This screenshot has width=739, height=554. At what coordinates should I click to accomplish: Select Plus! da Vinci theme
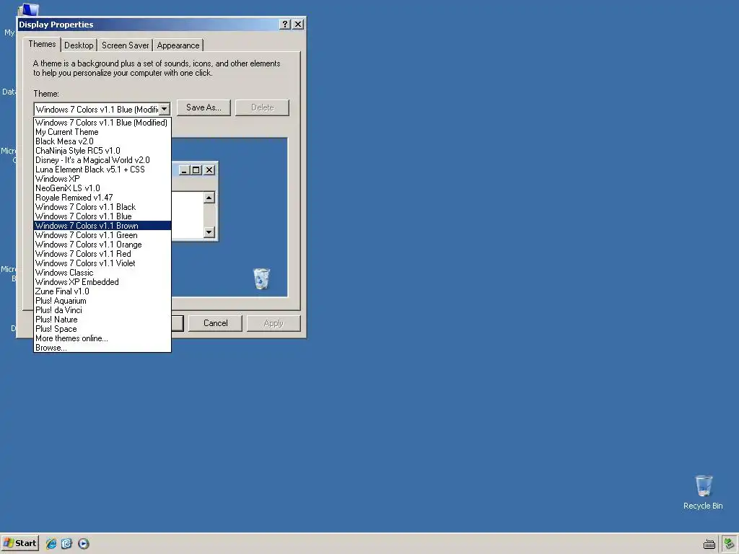pos(102,310)
